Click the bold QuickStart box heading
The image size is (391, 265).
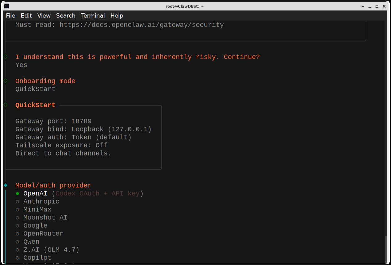coord(35,105)
